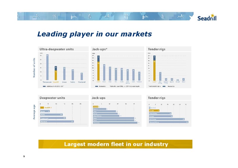This screenshot has width=238, height=168.
Task: Click the leftmost rig silhouette in the header strip
Action: (19, 16)
